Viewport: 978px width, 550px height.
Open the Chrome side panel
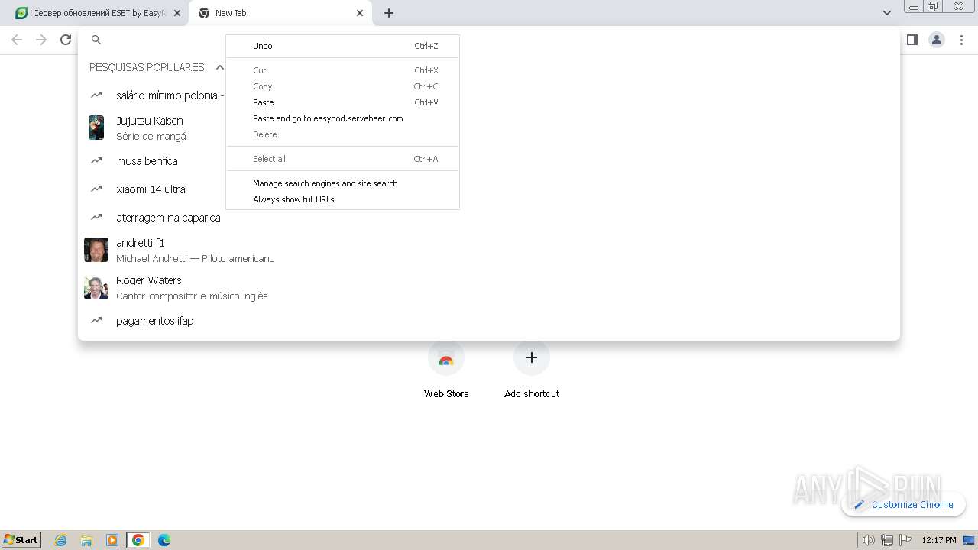pos(912,40)
